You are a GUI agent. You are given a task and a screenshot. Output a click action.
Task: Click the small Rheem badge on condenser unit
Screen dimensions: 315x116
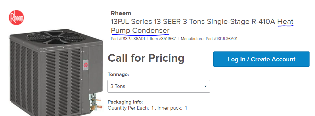click(86, 65)
